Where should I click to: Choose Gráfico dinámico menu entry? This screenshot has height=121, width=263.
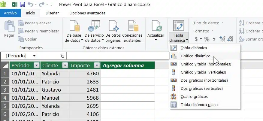(x=205, y=56)
